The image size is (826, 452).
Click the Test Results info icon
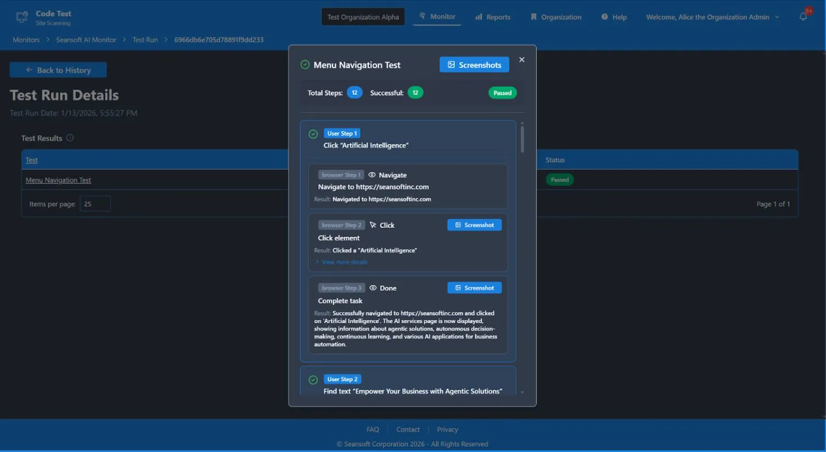[x=70, y=138]
